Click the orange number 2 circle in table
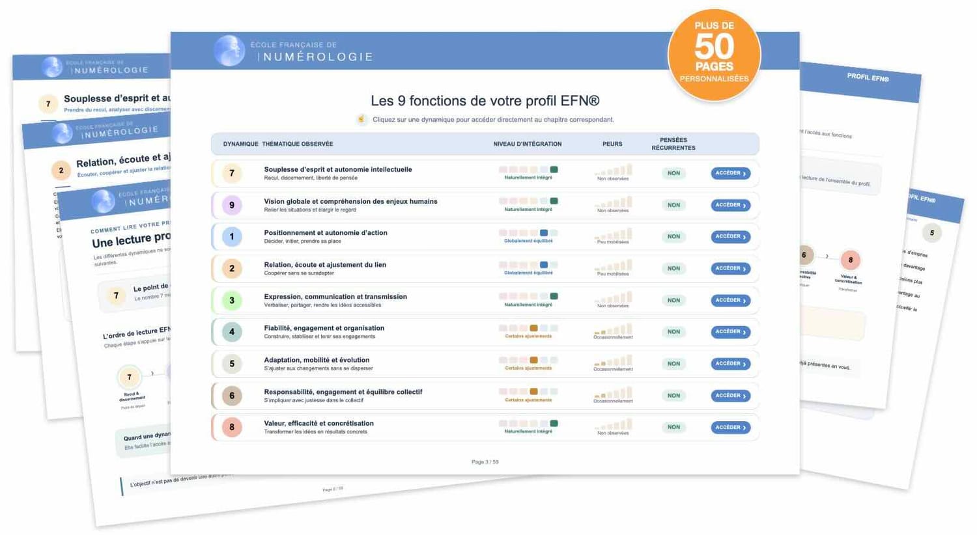The height and width of the screenshot is (535, 977). point(232,268)
